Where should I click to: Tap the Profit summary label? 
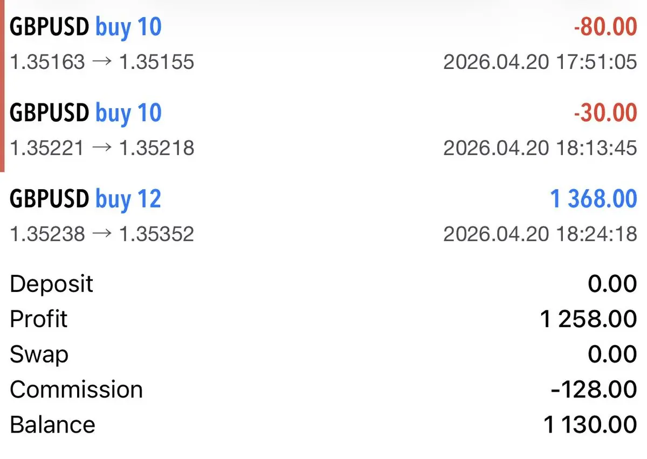pos(38,319)
